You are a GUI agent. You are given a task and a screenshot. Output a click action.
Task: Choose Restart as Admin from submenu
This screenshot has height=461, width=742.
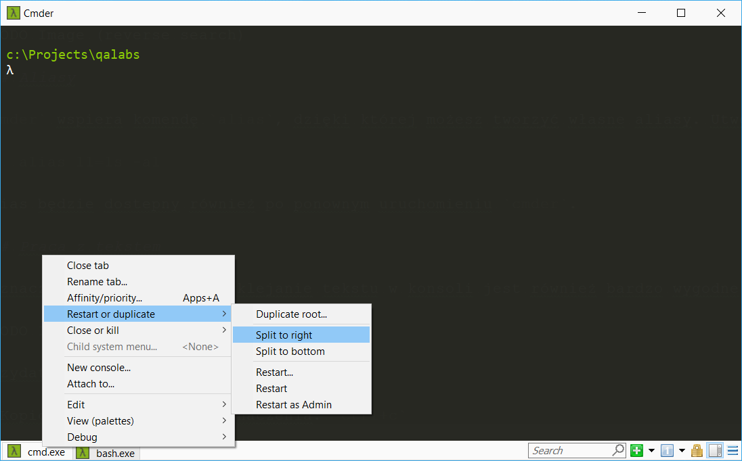[294, 405]
